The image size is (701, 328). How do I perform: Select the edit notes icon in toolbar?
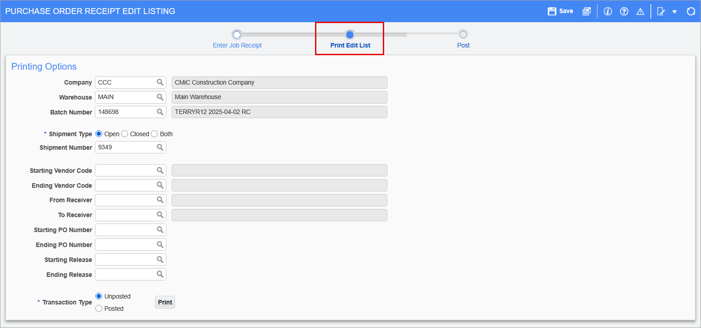(661, 11)
